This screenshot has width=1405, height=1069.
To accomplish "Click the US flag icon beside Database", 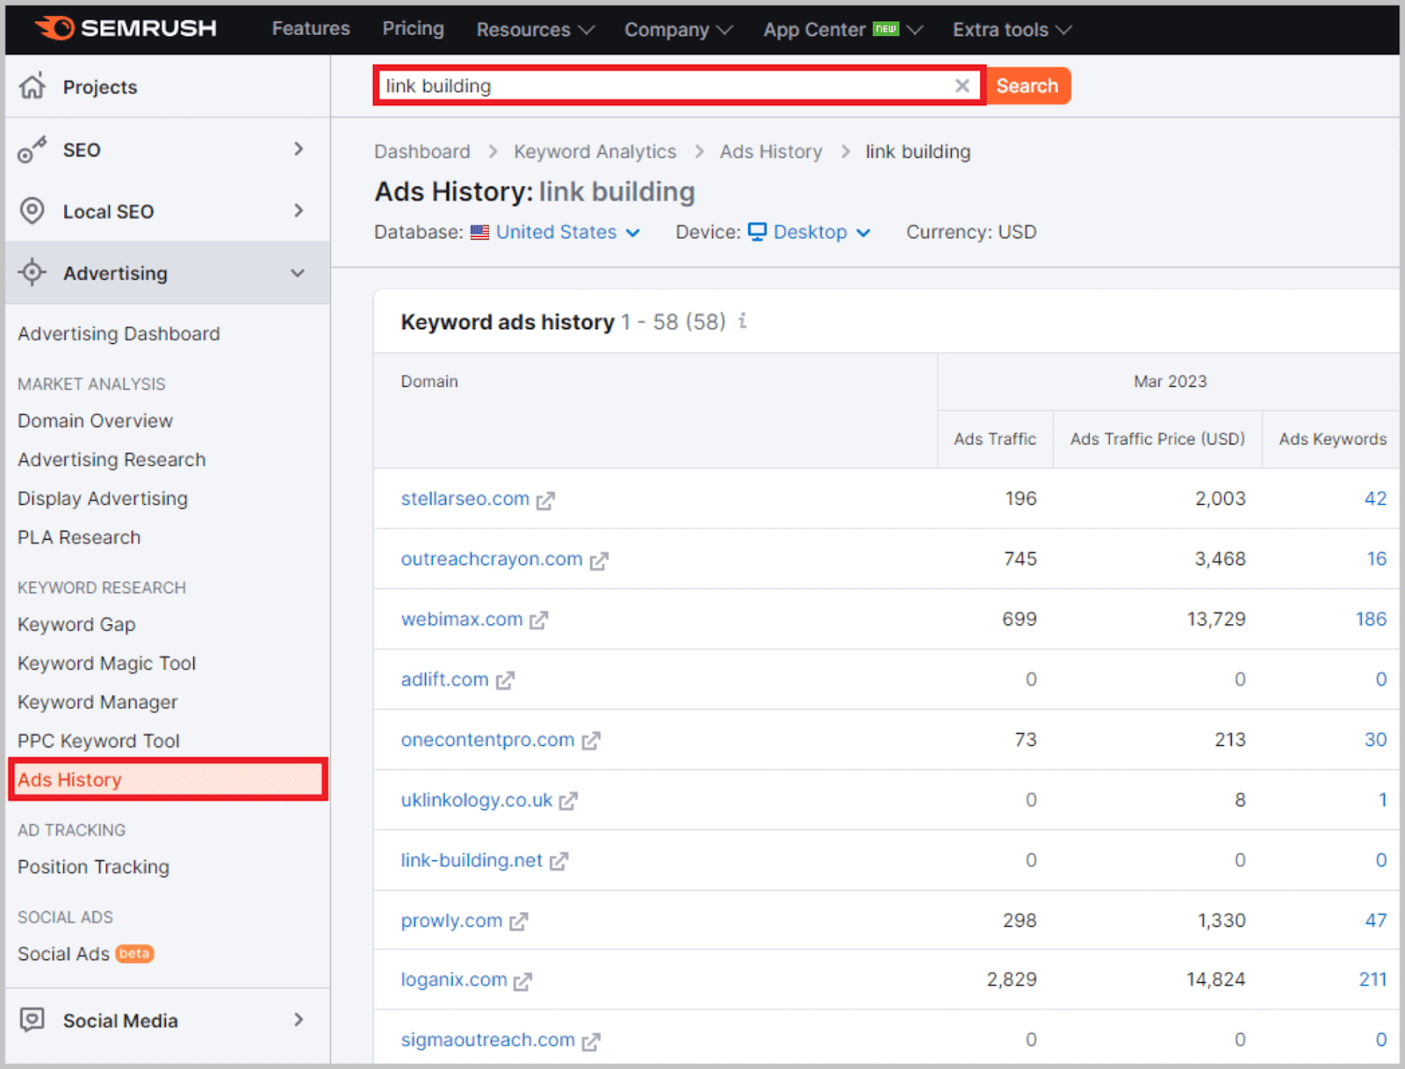I will click(x=479, y=233).
